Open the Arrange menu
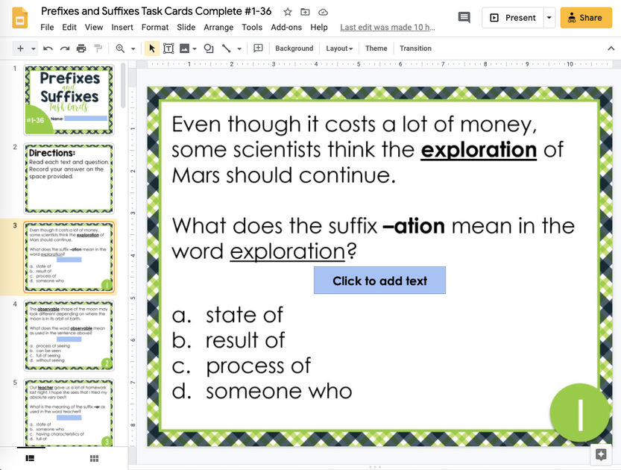The height and width of the screenshot is (470, 621). tap(218, 28)
